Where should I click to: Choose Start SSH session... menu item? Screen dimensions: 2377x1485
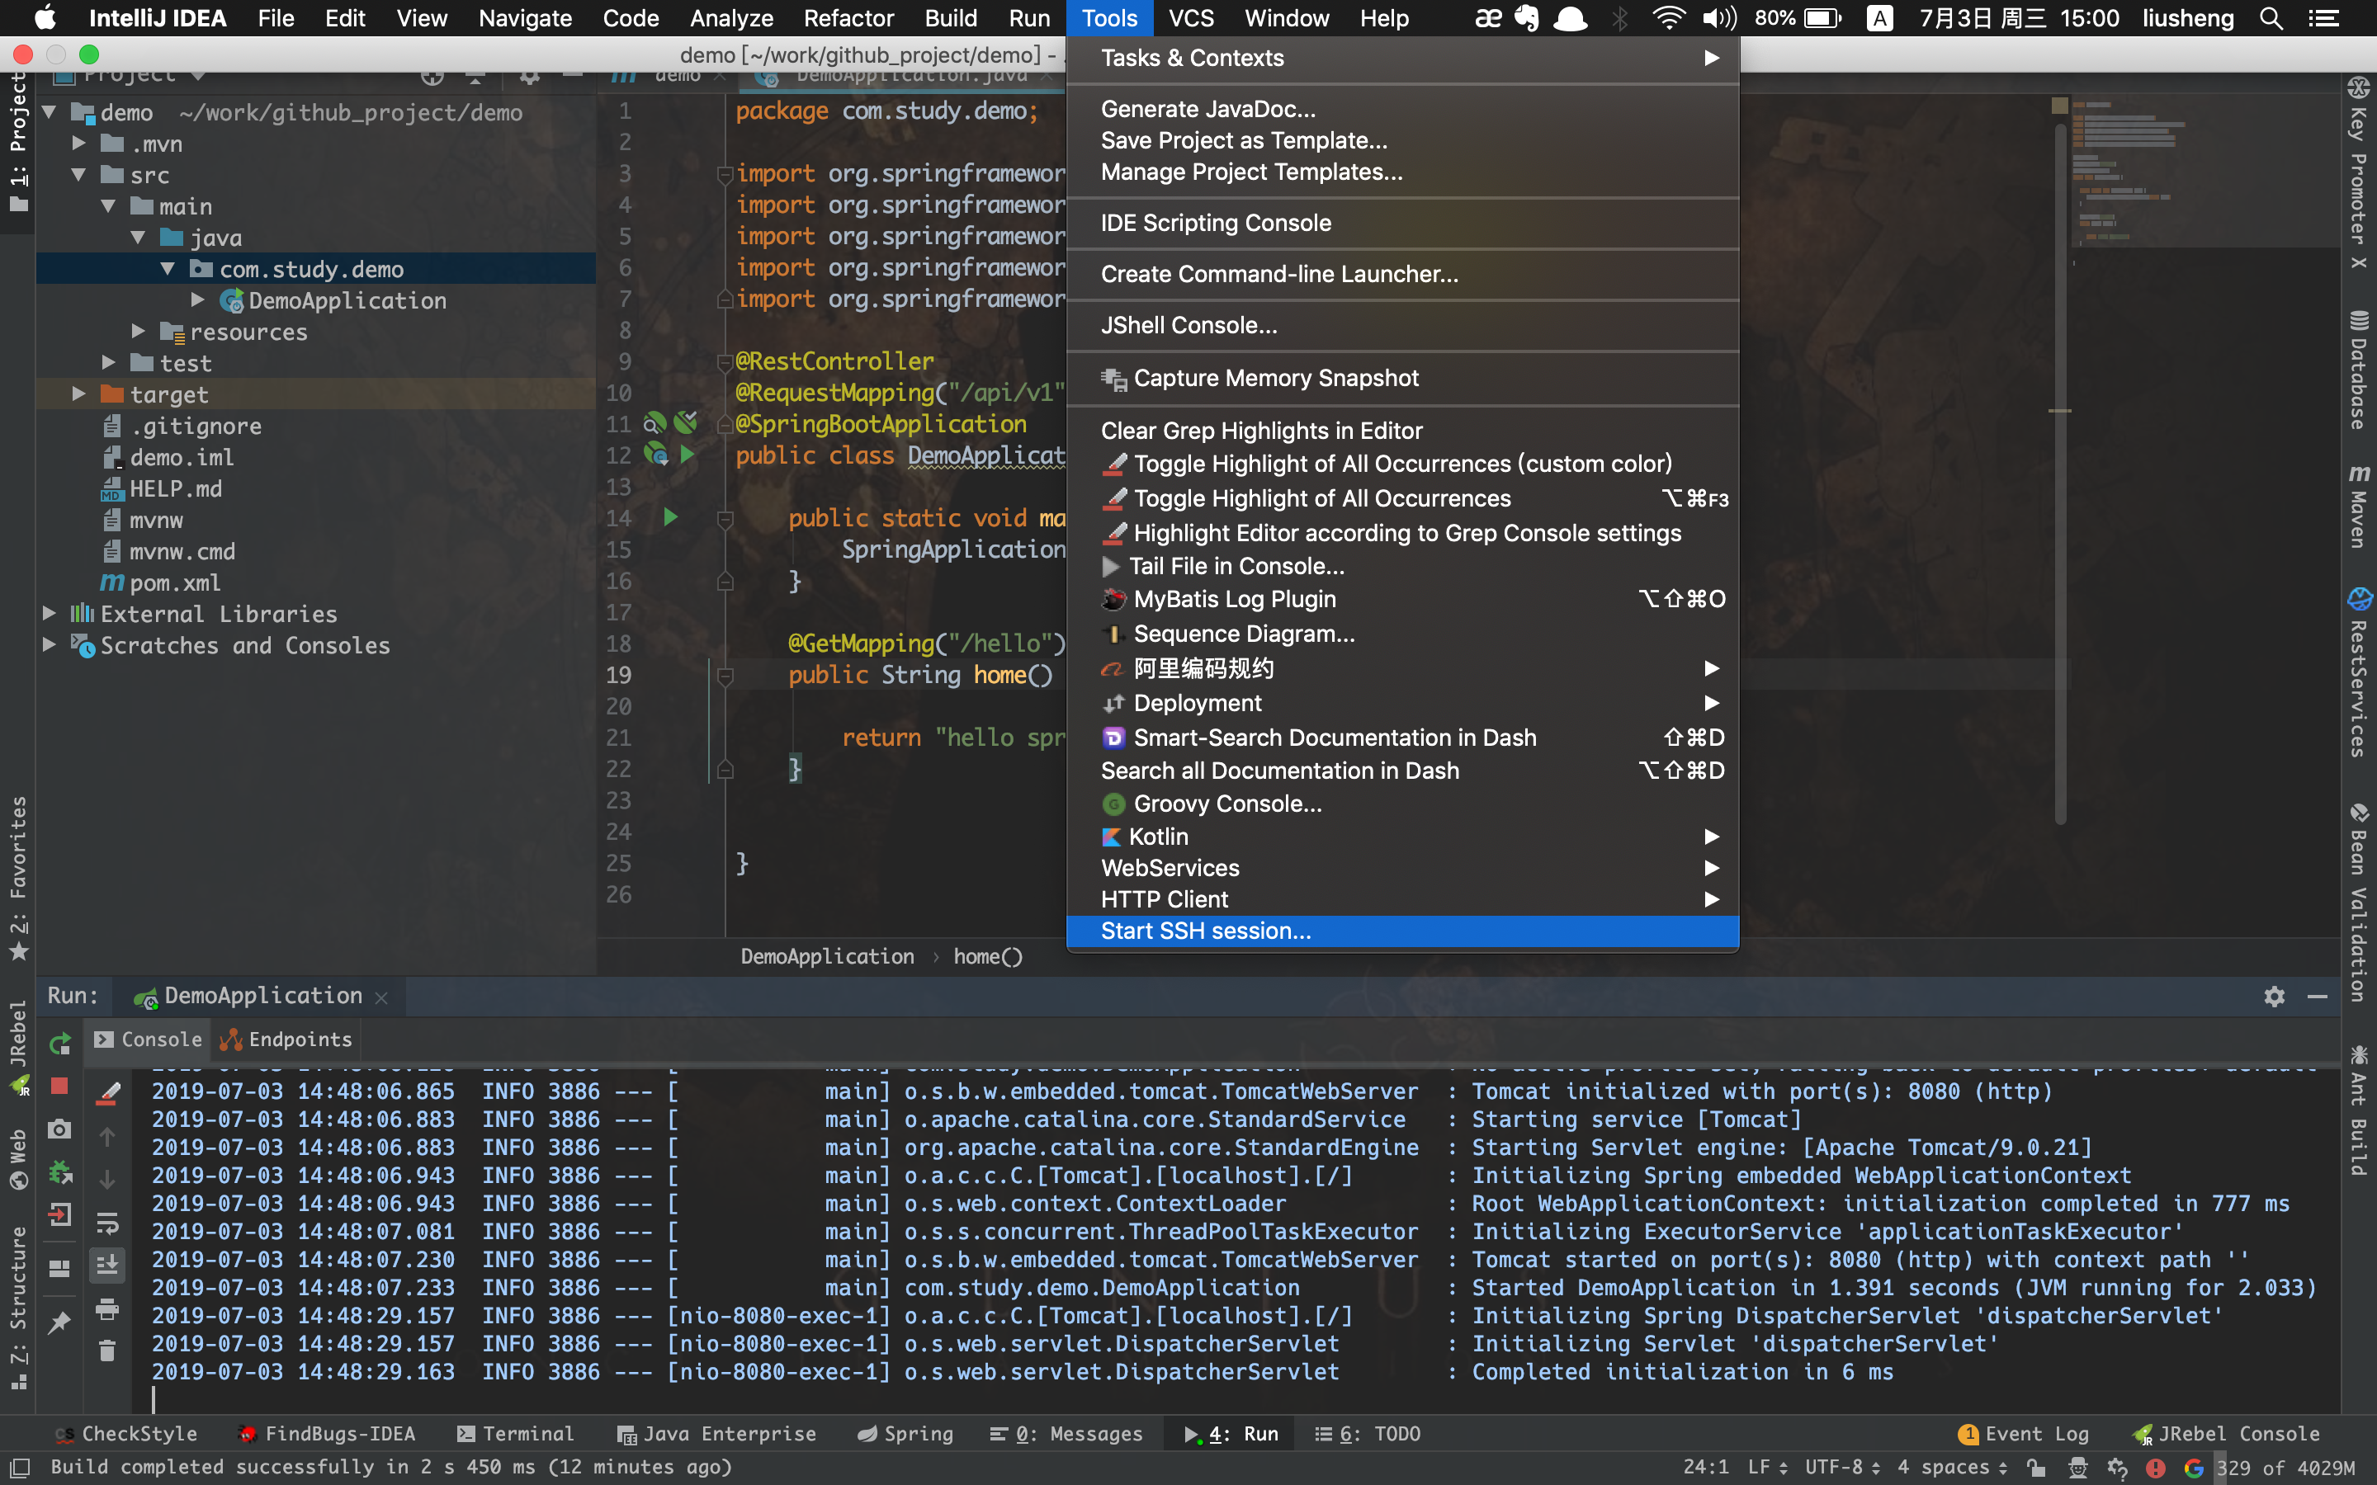pos(1402,931)
